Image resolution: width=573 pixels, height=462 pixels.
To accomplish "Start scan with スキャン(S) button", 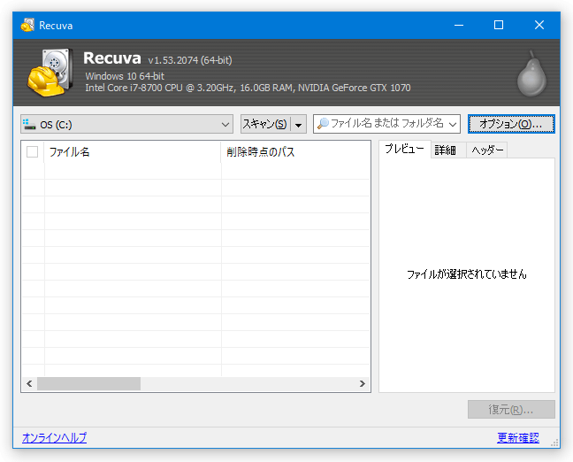I will tap(265, 125).
